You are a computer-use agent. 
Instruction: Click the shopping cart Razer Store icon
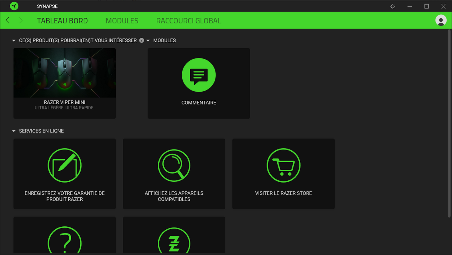coord(283,165)
